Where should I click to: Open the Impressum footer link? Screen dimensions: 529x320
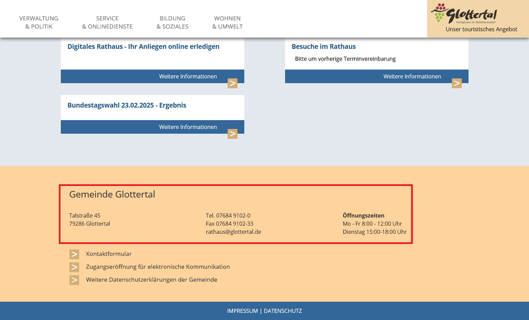[242, 311]
